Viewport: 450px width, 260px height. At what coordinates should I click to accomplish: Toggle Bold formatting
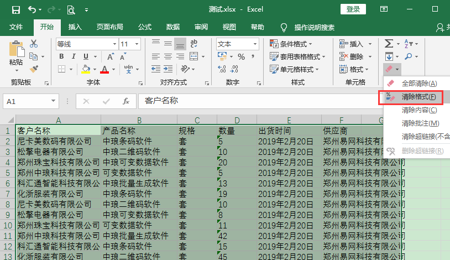coord(60,56)
